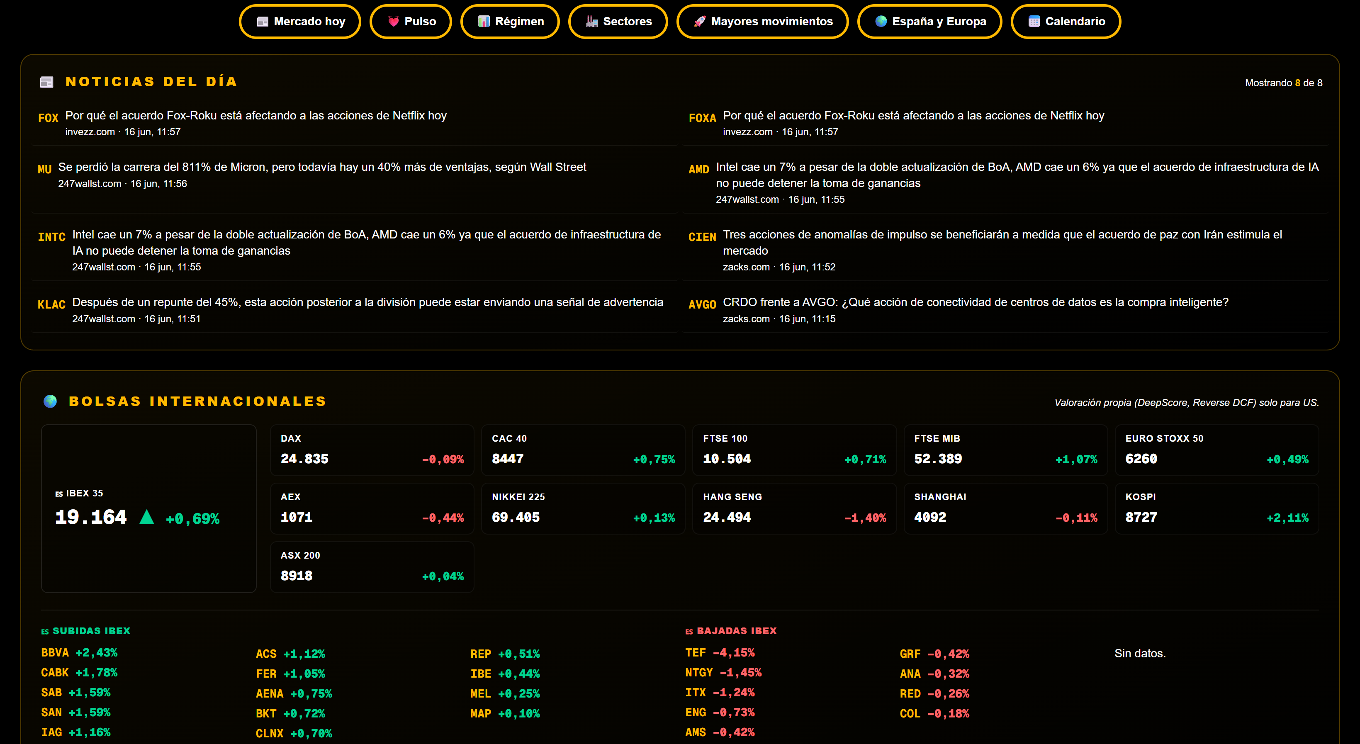Click SAN +1,59% gainer
Image resolution: width=1360 pixels, height=744 pixels.
76,712
